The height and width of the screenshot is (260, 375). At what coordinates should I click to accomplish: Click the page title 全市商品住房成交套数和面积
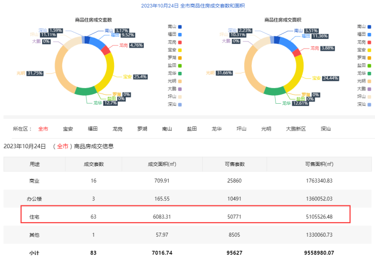tap(188, 6)
